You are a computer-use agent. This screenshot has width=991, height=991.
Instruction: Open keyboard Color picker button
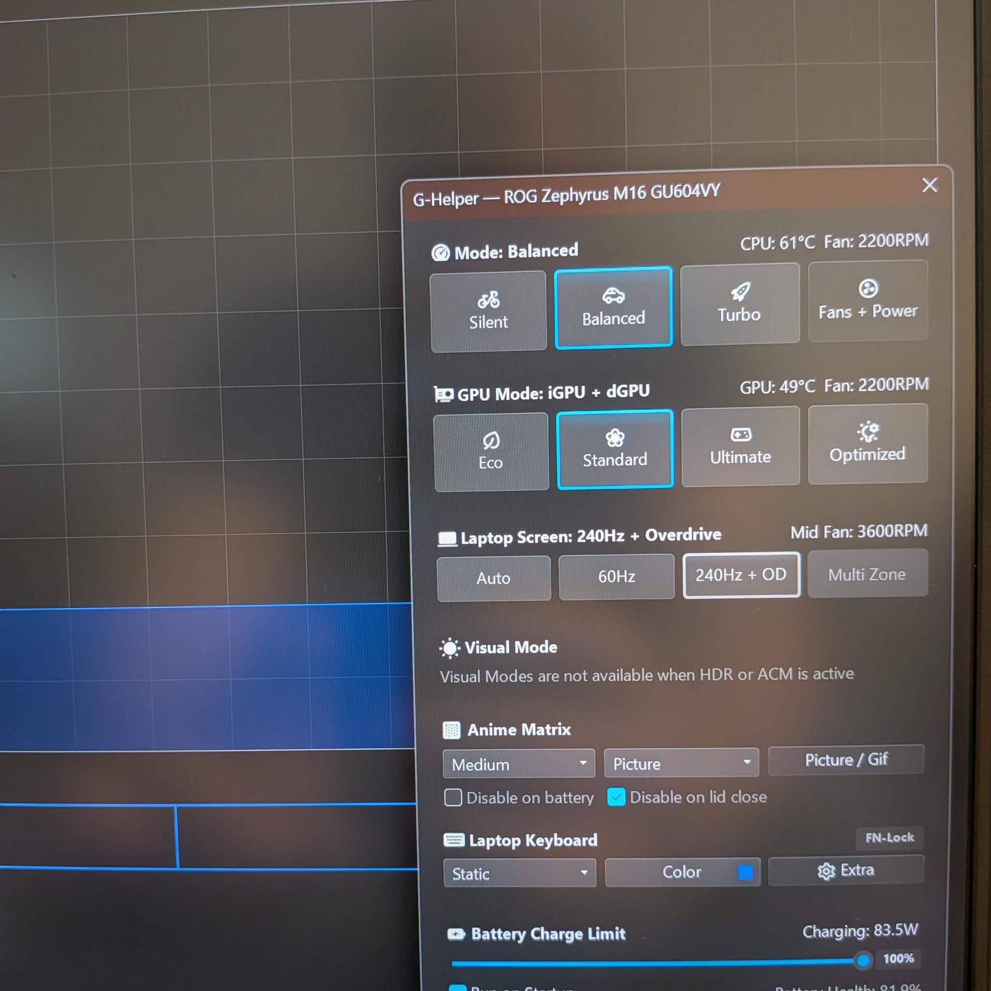682,872
